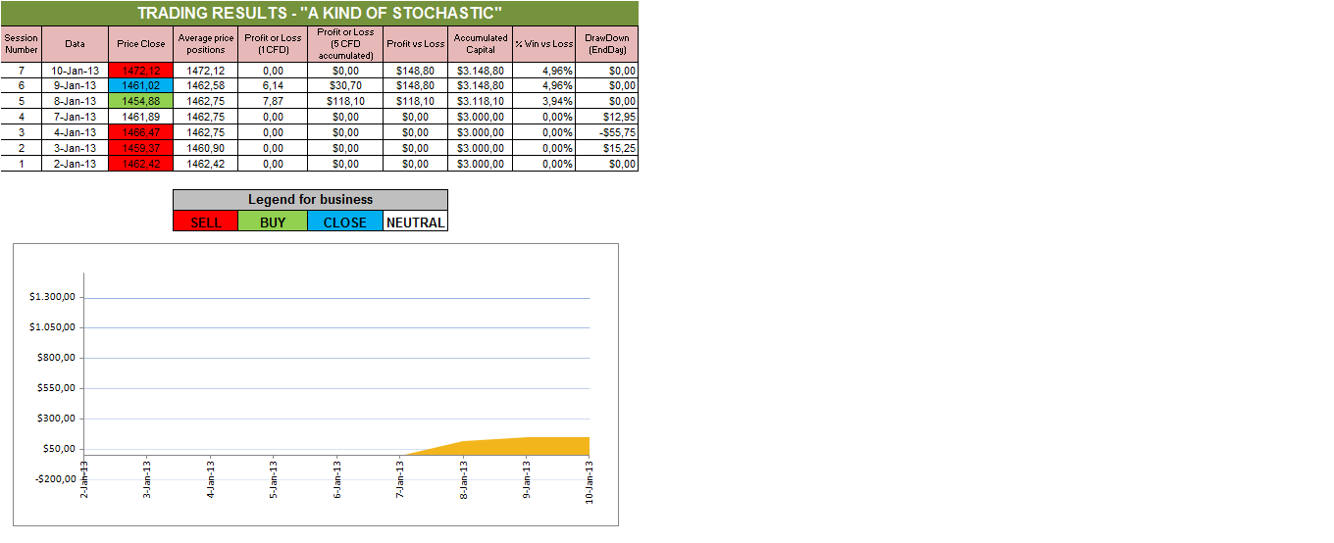Image resolution: width=1334 pixels, height=543 pixels.
Task: Select the red SELL legend cell
Action: coord(205,222)
